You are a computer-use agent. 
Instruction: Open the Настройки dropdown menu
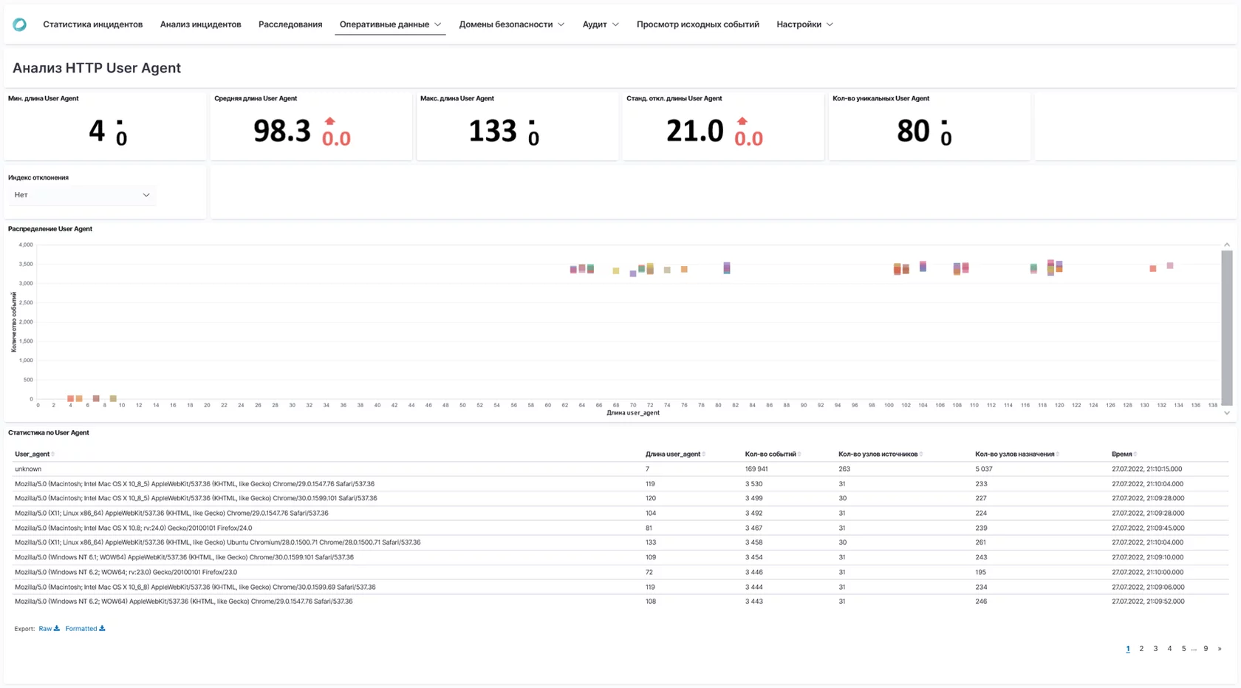804,24
